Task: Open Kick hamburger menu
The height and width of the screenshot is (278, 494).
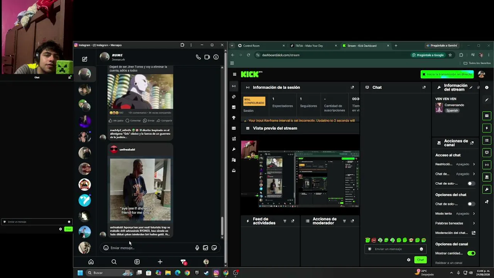Action: pos(235,74)
